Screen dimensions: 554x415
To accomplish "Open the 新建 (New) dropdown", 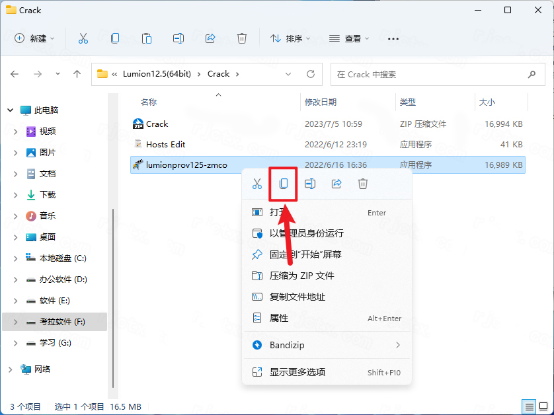I will pos(34,38).
